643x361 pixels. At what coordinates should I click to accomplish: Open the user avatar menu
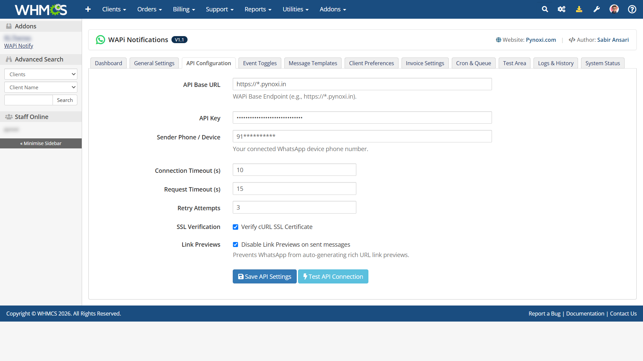click(614, 9)
